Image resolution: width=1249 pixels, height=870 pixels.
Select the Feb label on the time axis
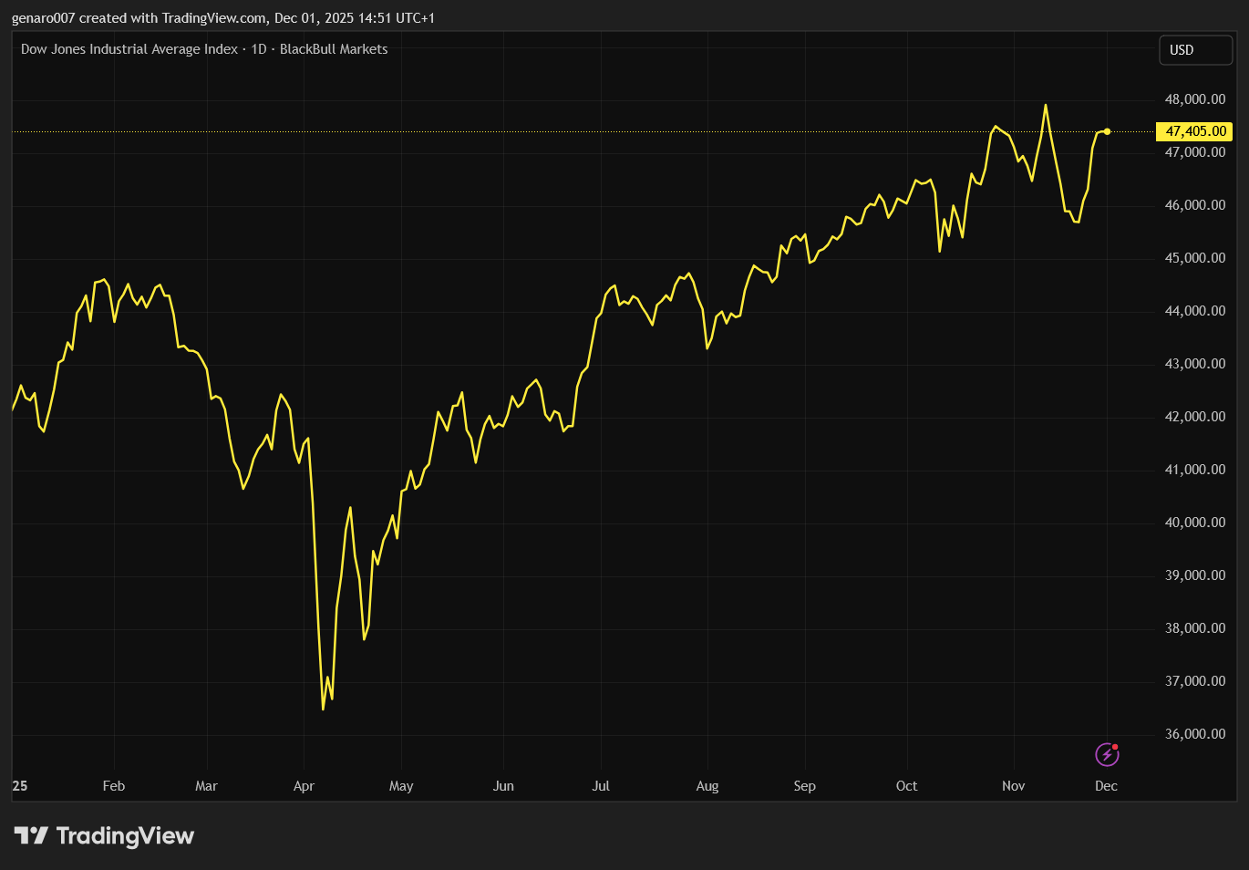113,785
